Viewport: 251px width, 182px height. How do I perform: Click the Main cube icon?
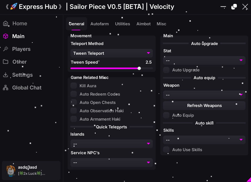(x=6, y=36)
